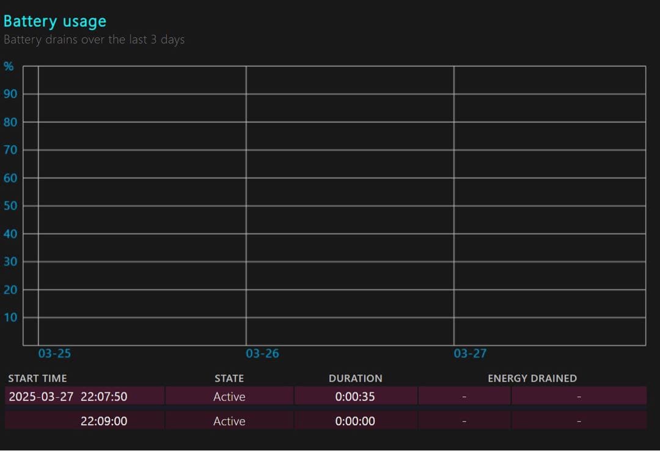Click the Battery usage heading
660x451 pixels.
pyautogui.click(x=55, y=21)
